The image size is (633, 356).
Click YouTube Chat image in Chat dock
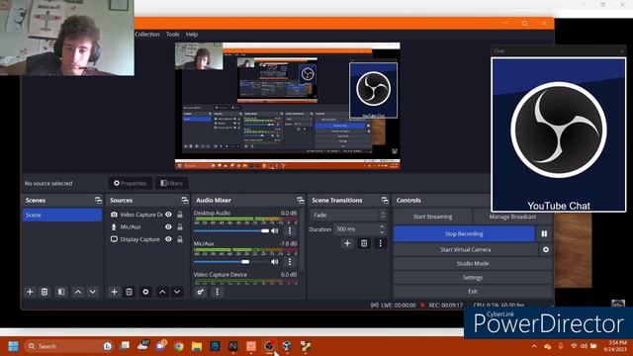(x=559, y=134)
